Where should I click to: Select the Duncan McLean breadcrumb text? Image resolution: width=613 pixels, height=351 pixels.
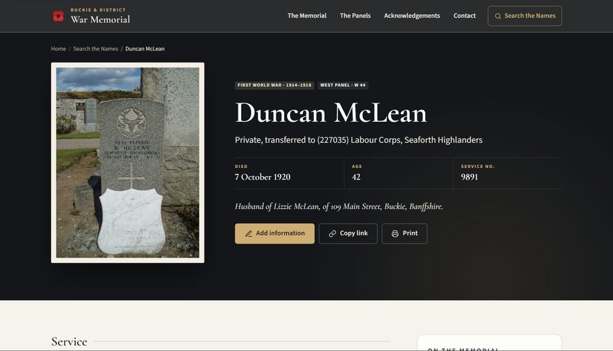tap(144, 49)
